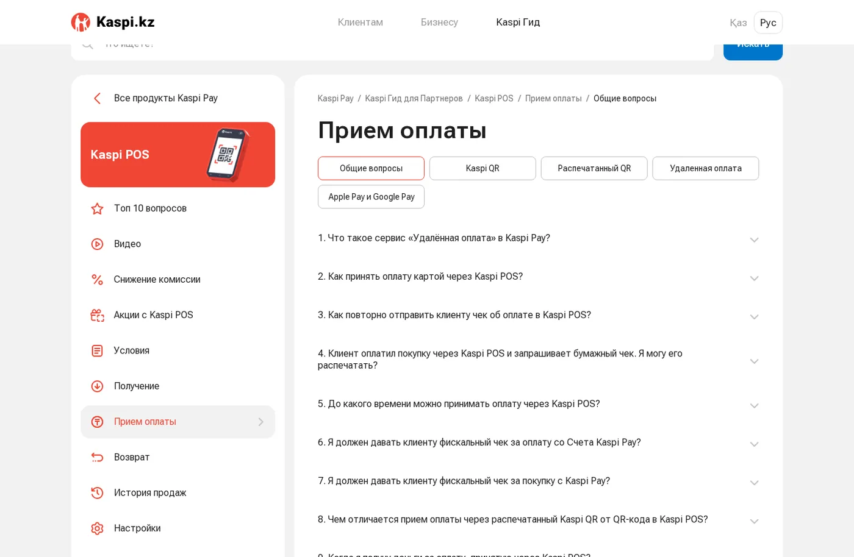
Task: Click the download arrow icon beside Получение
Action: pos(97,386)
